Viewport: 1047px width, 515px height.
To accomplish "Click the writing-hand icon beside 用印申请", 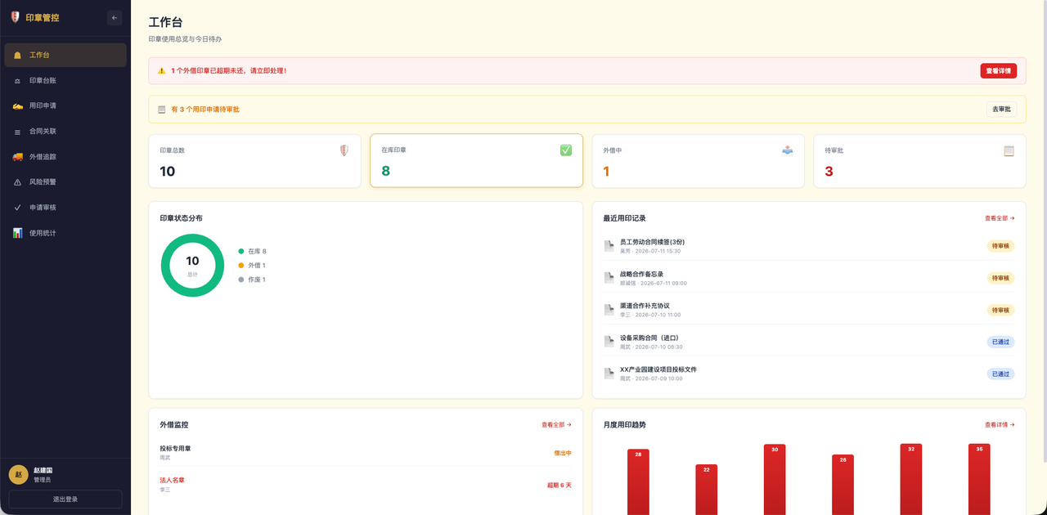I will click(x=18, y=105).
